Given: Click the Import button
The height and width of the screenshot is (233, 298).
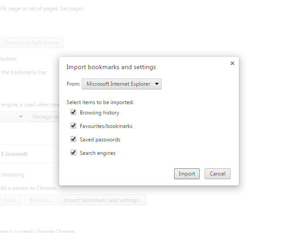Looking at the screenshot, I should (187, 174).
